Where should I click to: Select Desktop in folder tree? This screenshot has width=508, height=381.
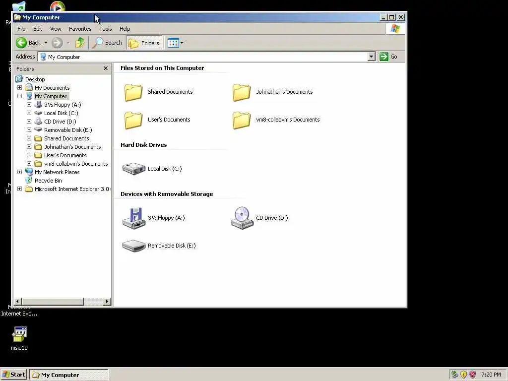[35, 79]
